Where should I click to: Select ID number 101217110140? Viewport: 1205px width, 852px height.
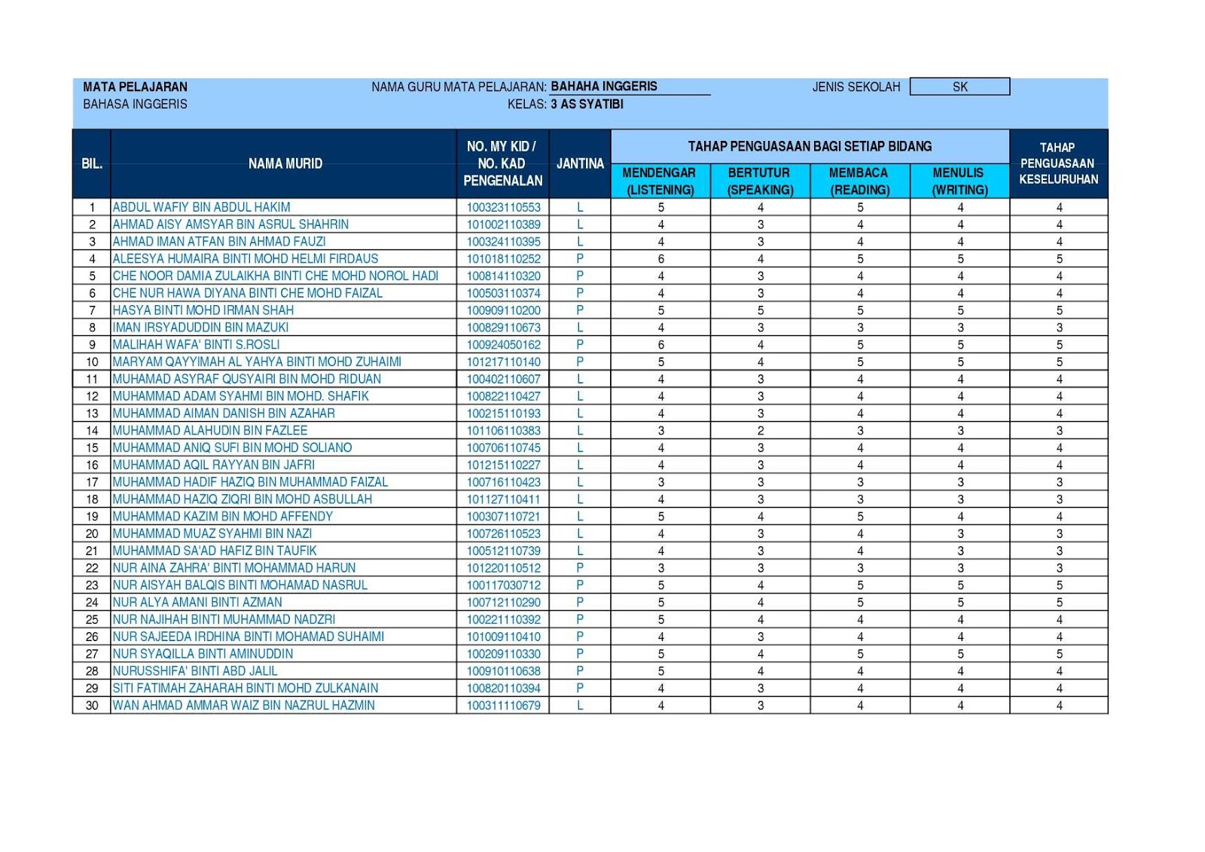pyautogui.click(x=503, y=362)
